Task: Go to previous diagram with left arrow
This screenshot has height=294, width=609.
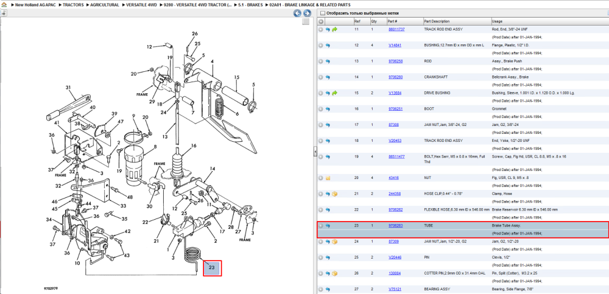Action: [x=297, y=13]
